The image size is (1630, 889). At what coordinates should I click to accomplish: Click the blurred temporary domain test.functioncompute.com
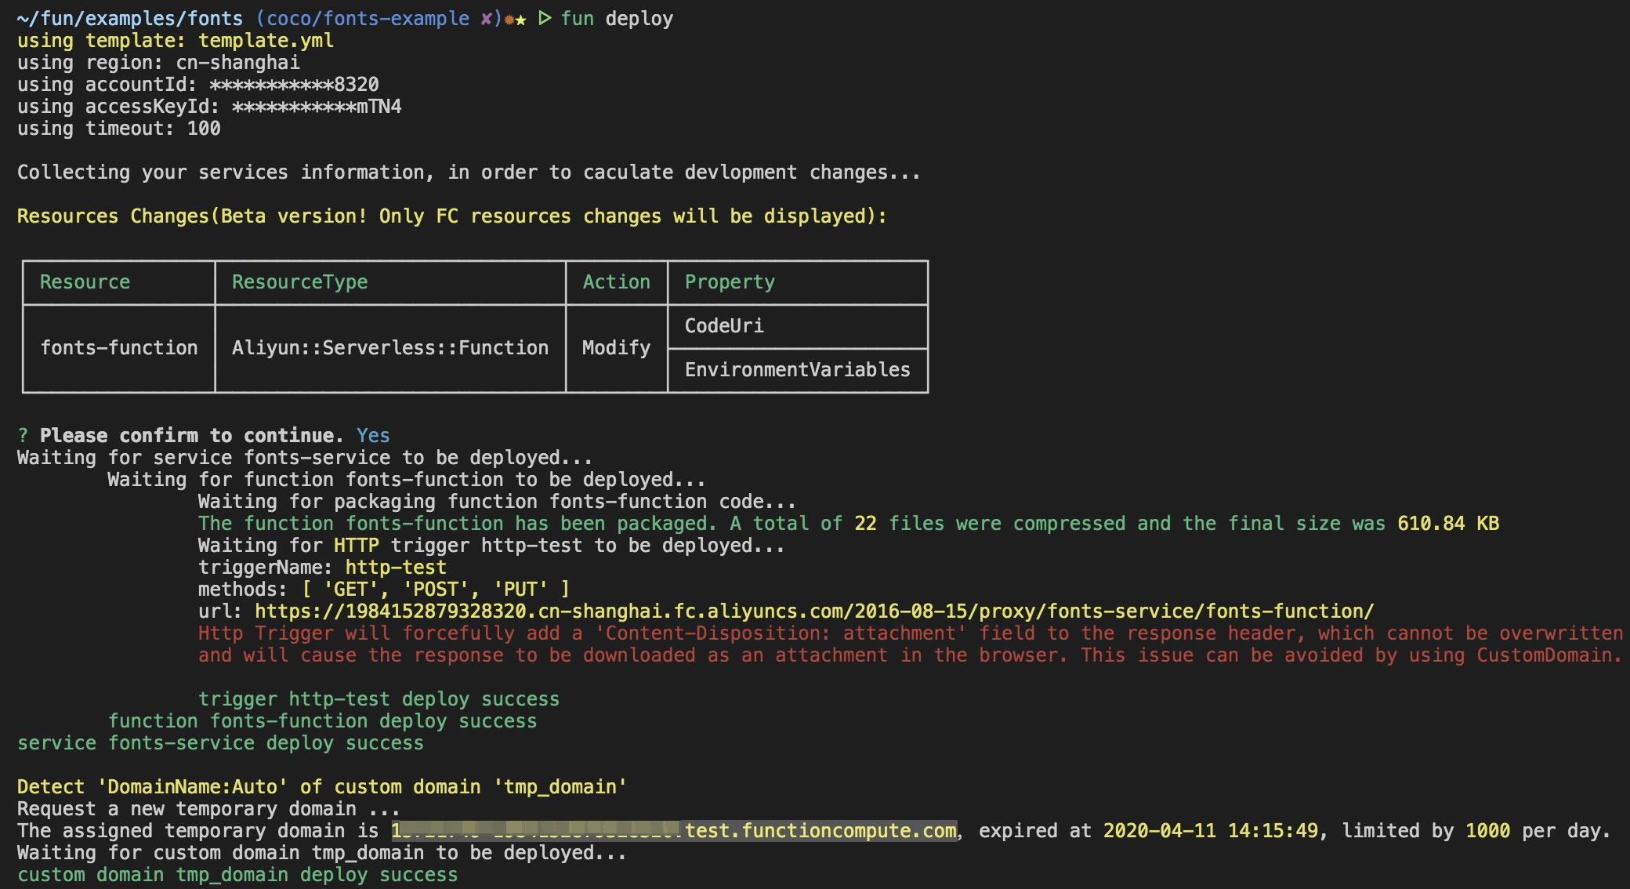(674, 831)
